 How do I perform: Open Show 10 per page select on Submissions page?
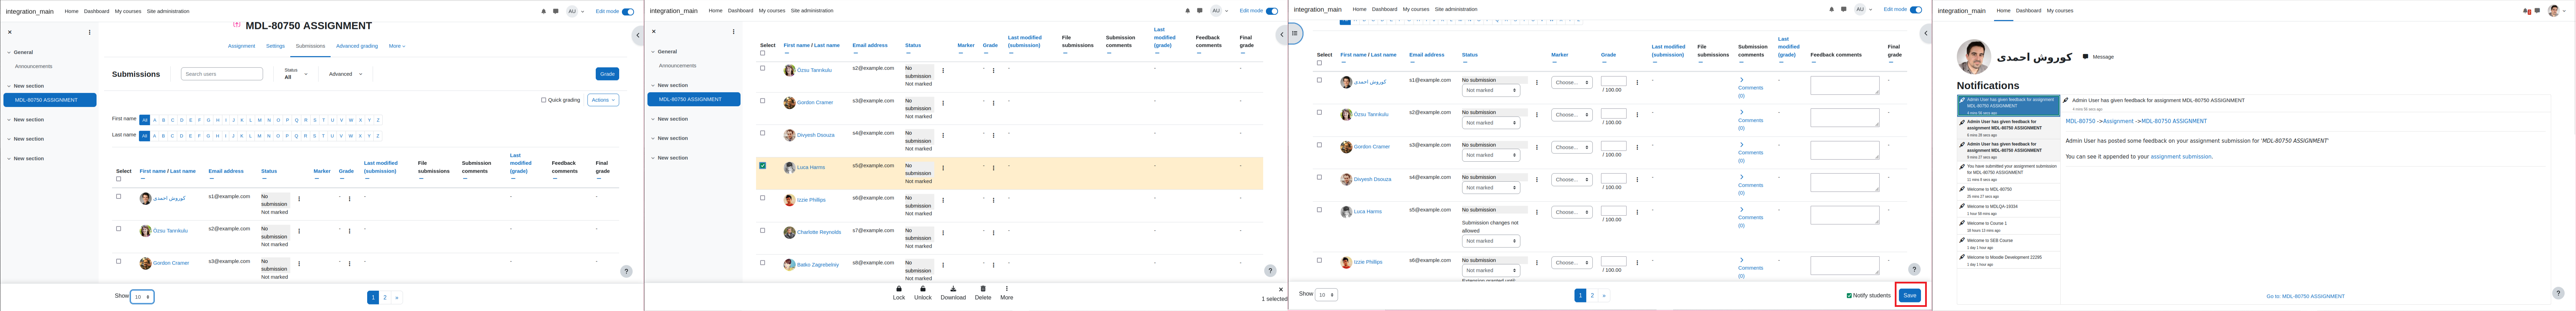142,297
